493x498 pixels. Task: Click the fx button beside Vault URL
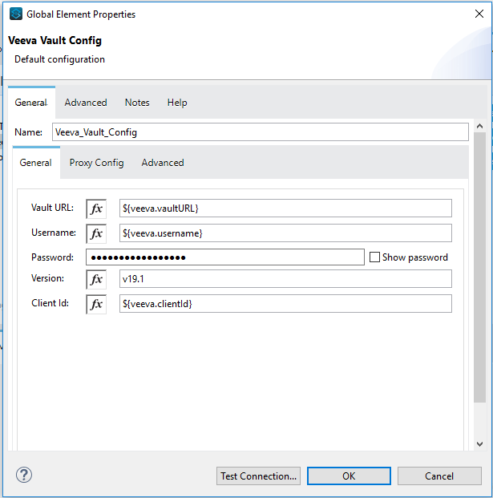[96, 209]
